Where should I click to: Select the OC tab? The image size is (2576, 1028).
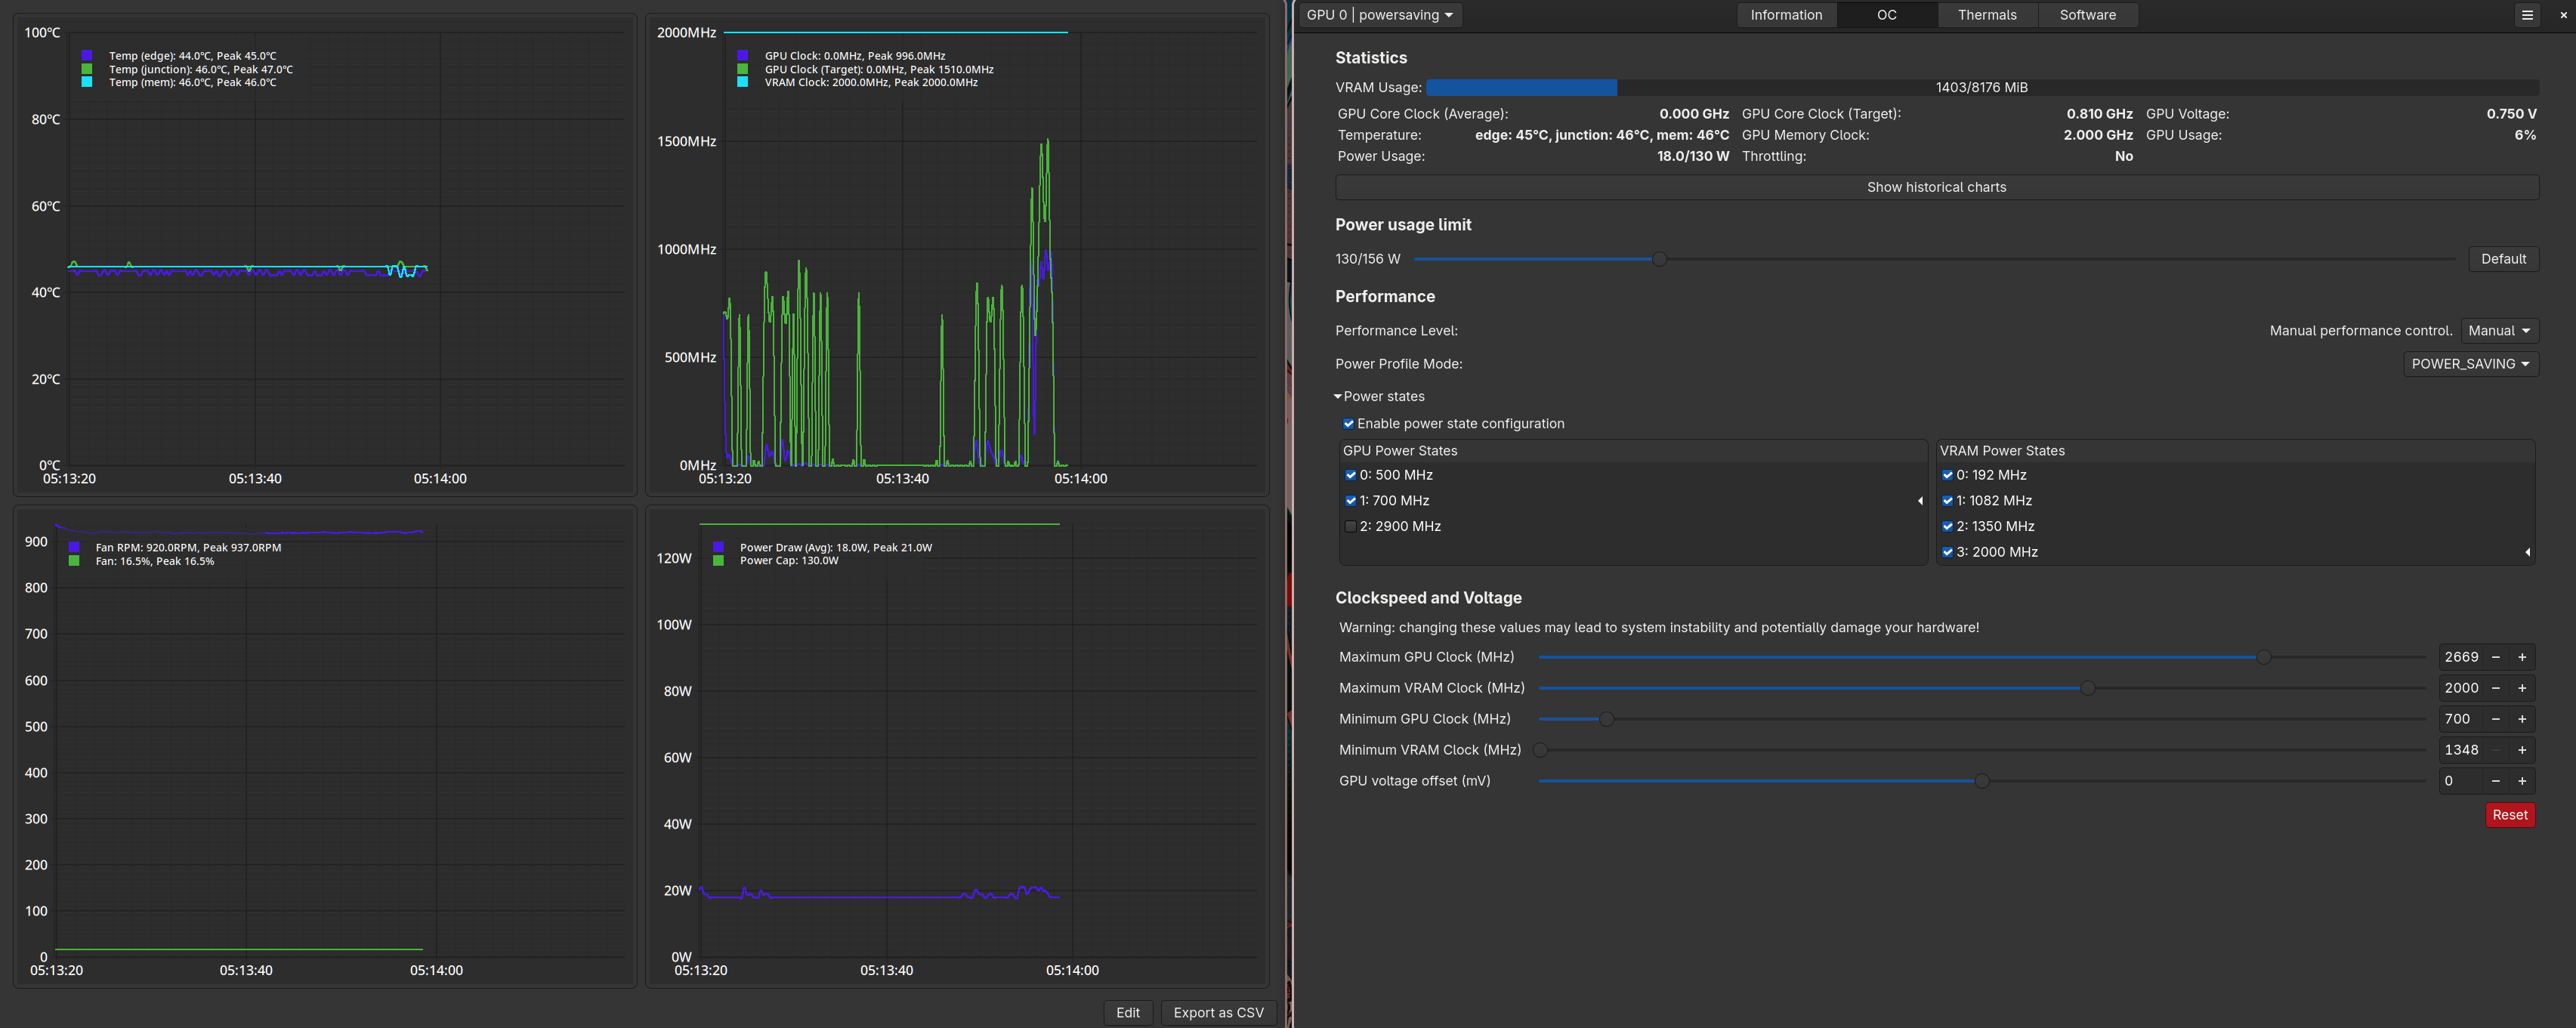tap(1886, 15)
